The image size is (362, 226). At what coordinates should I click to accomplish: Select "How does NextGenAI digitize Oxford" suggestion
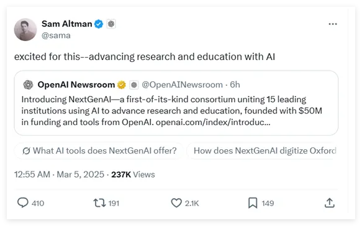pos(262,150)
